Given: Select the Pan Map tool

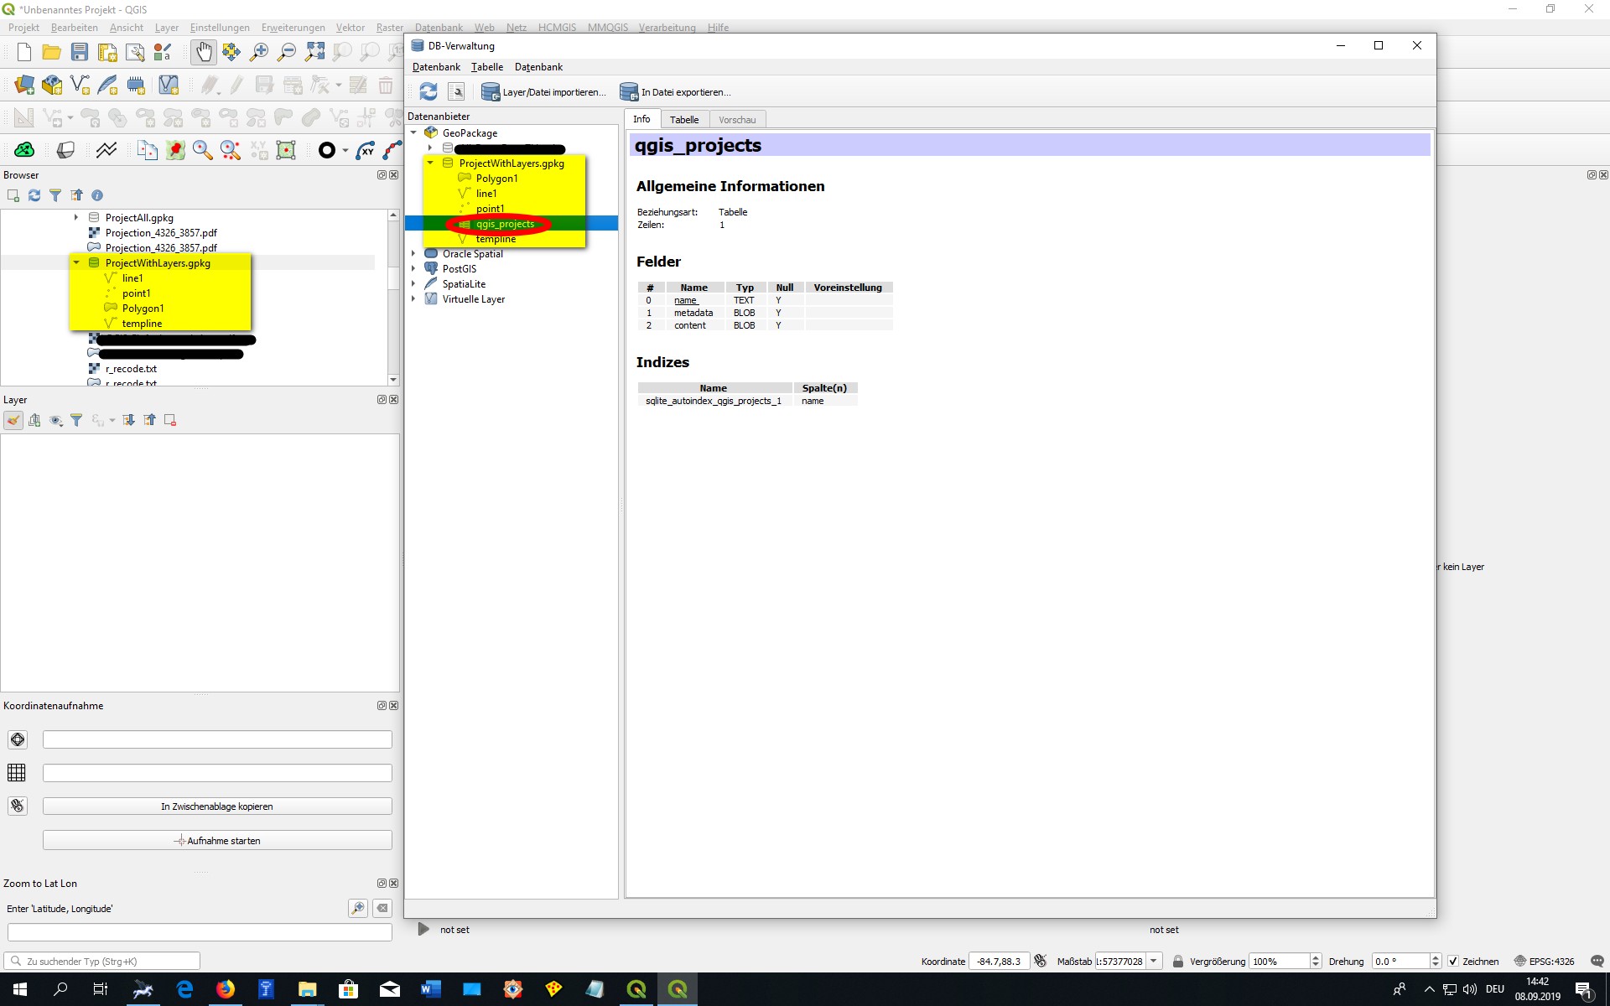Looking at the screenshot, I should 204,52.
